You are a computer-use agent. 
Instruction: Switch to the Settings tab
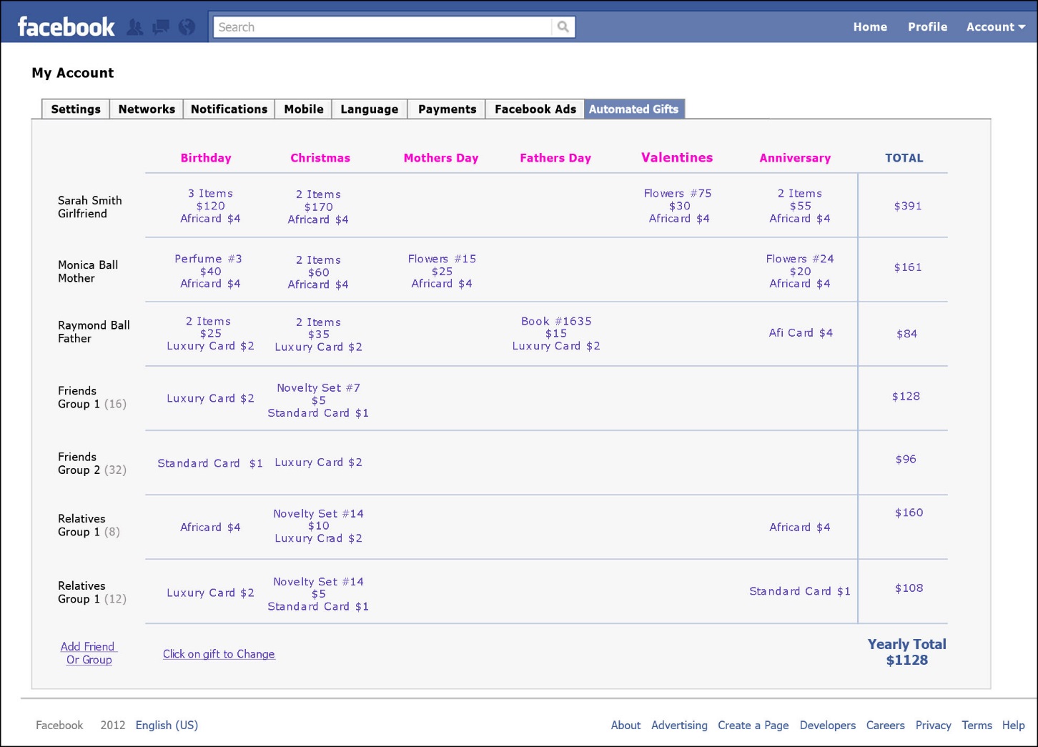(x=76, y=109)
